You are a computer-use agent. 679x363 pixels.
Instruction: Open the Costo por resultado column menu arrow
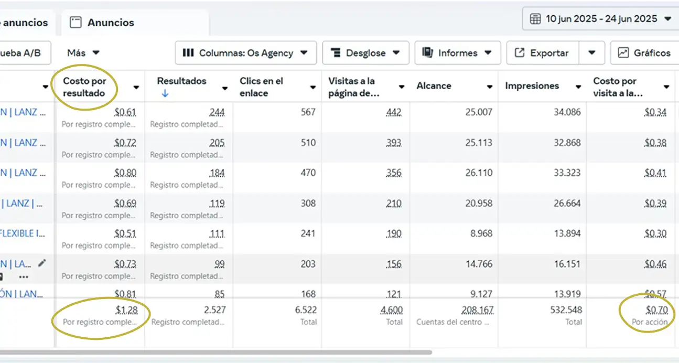[136, 88]
